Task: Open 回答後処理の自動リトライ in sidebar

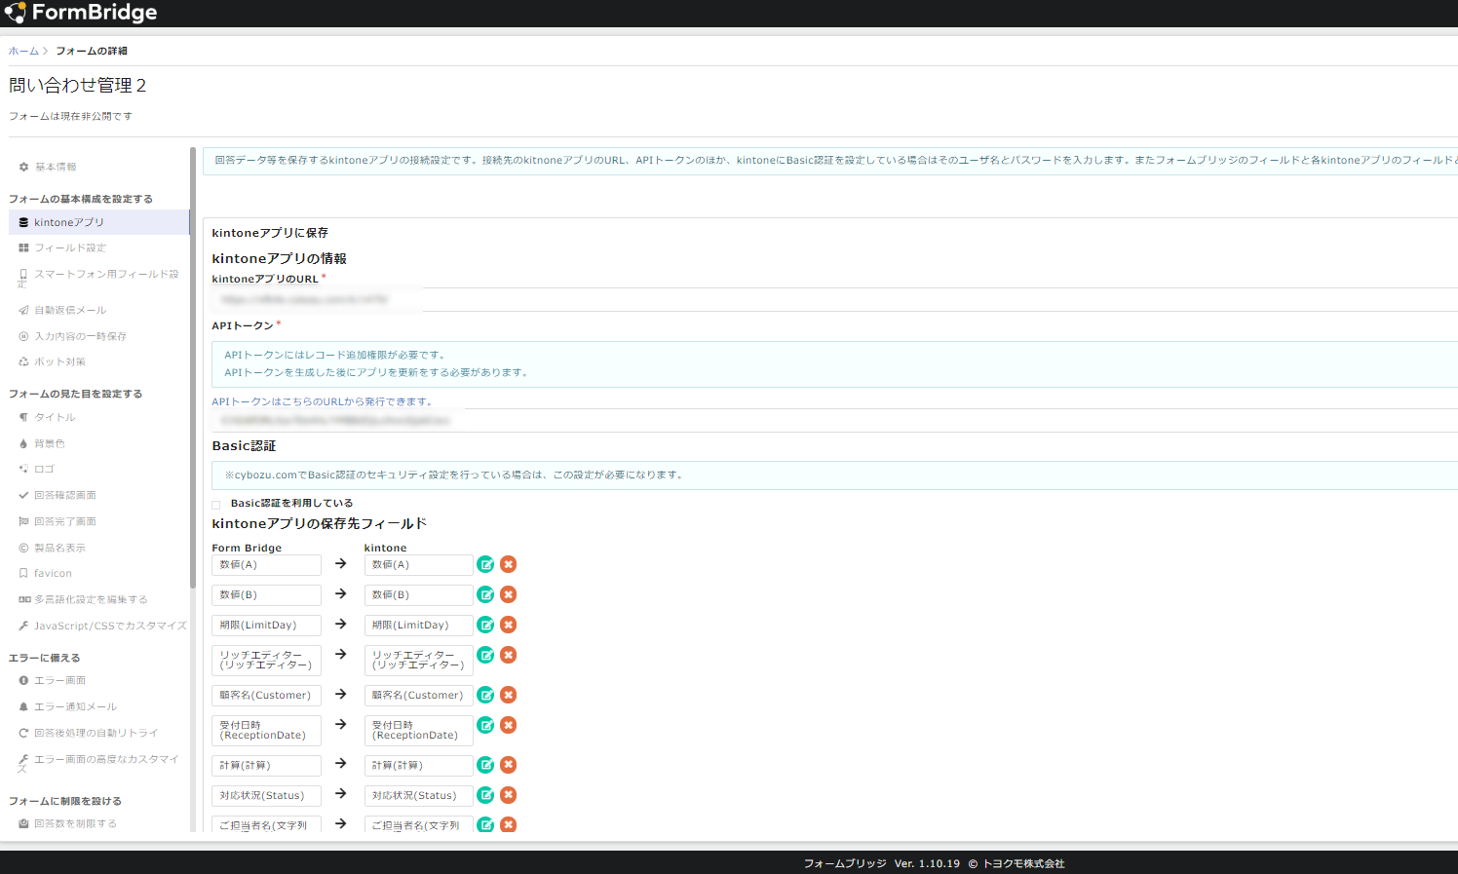Action: [x=96, y=733]
